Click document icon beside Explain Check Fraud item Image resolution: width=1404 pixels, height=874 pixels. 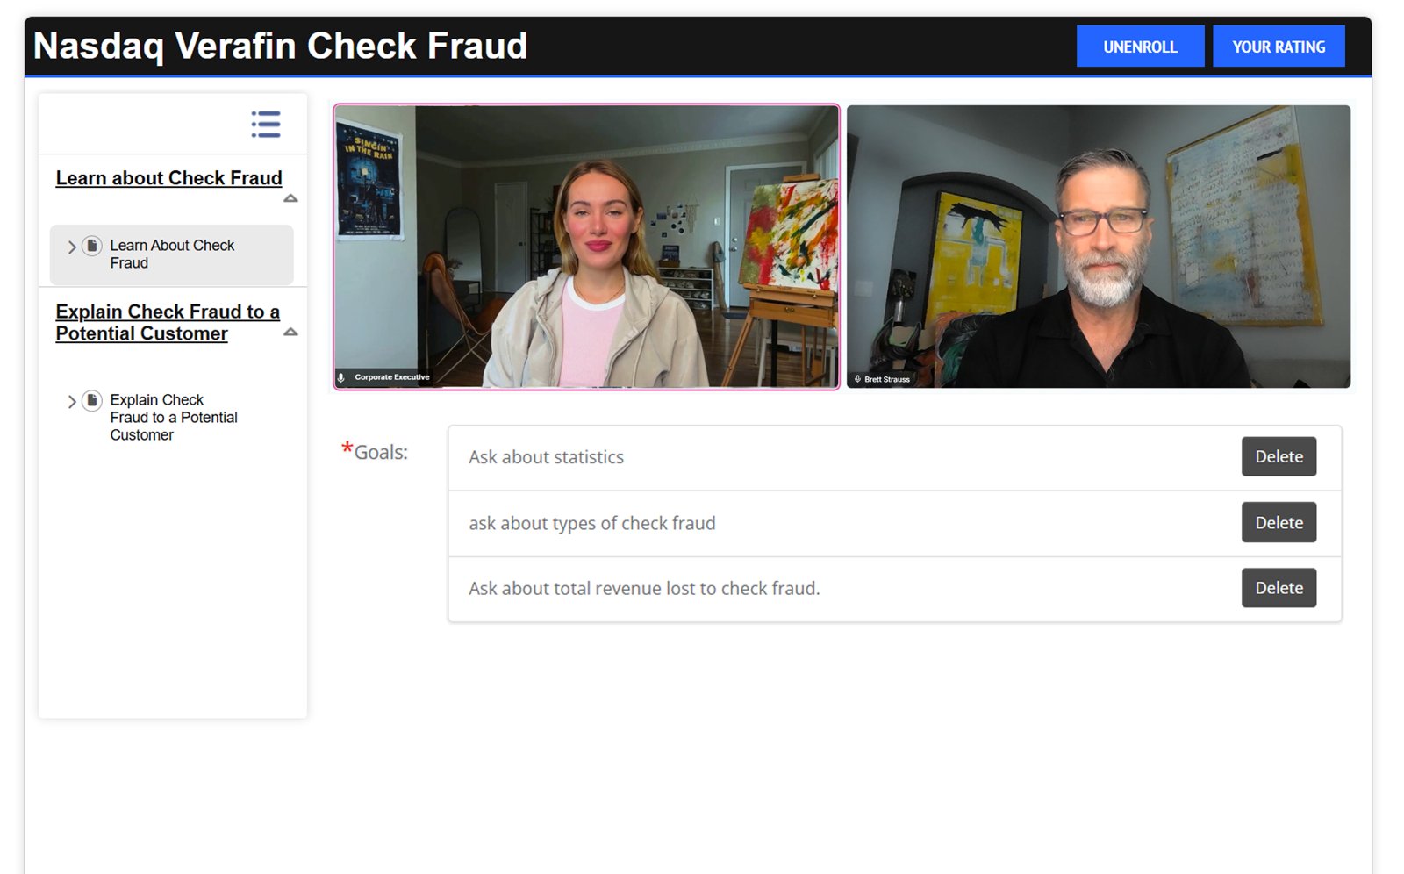pos(91,400)
